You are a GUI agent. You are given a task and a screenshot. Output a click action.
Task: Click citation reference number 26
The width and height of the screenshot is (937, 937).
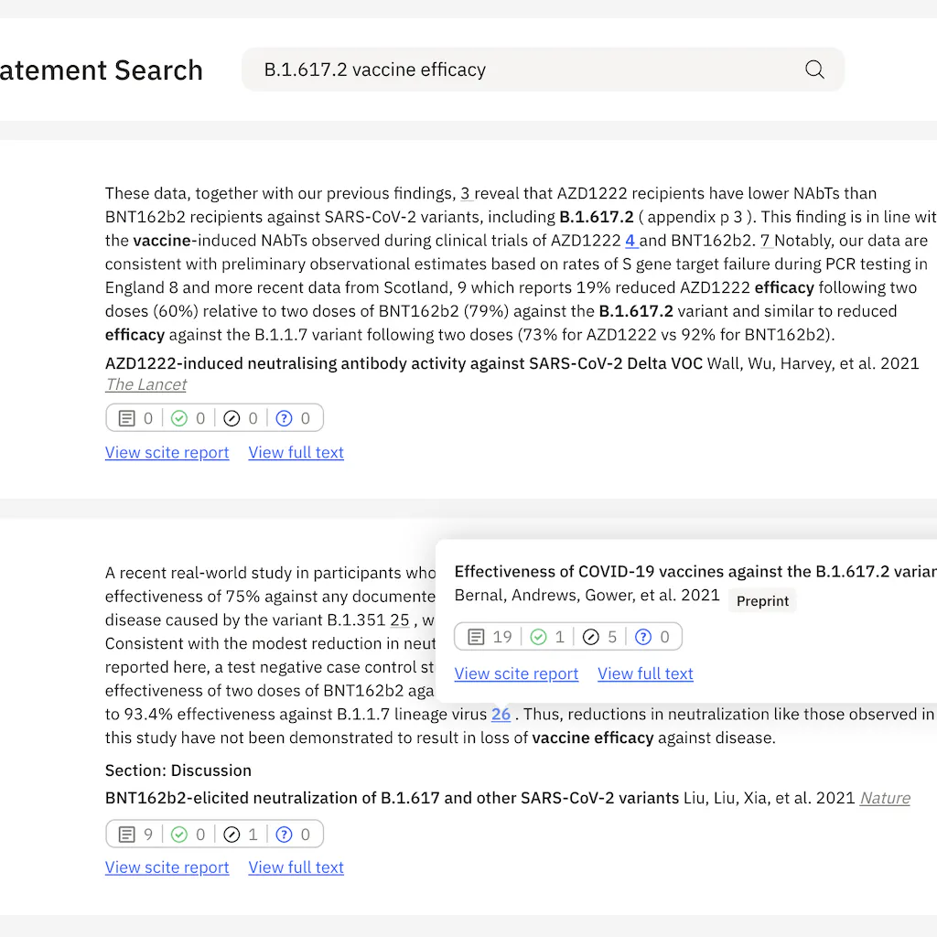tap(501, 714)
